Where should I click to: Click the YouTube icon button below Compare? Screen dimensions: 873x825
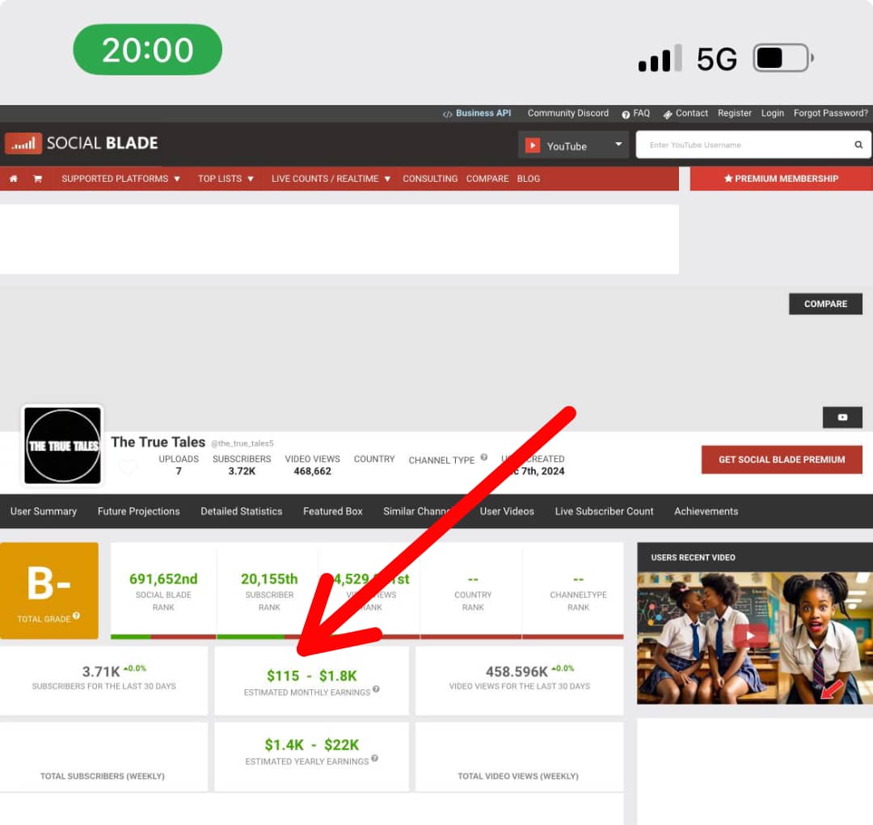tap(842, 417)
